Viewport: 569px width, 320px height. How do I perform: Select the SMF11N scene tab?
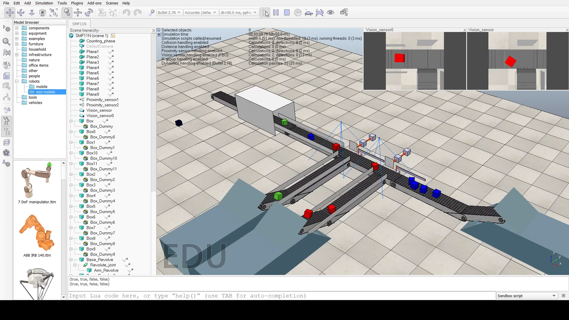[x=79, y=24]
